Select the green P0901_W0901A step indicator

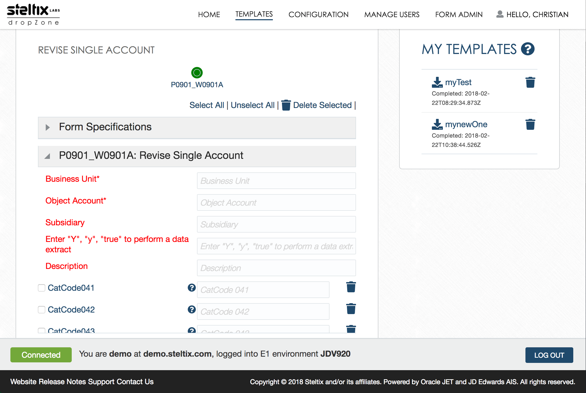[197, 73]
